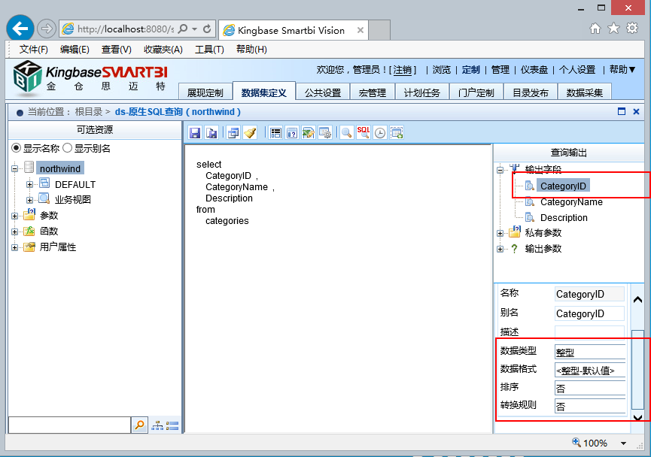
Task: Select the CategoryName output field
Action: pyautogui.click(x=571, y=202)
